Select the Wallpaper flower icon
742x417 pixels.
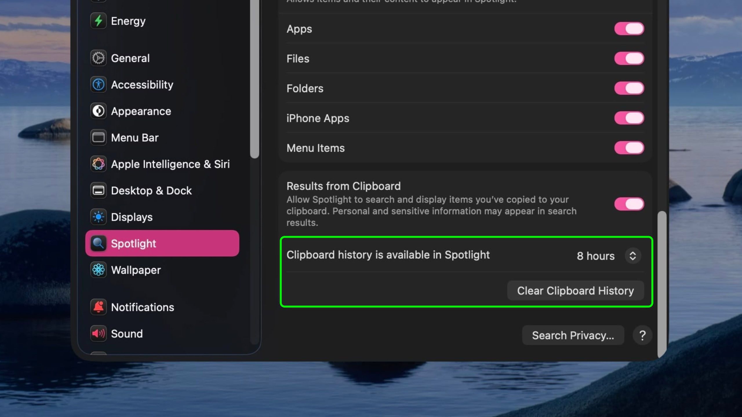click(99, 270)
